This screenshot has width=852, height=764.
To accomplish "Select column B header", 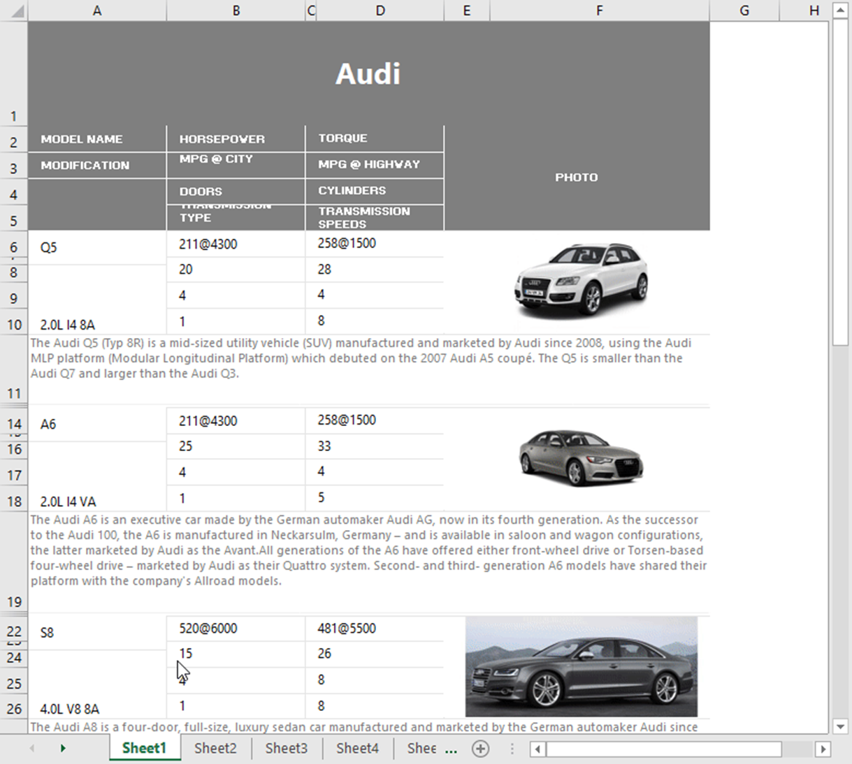I will [236, 10].
